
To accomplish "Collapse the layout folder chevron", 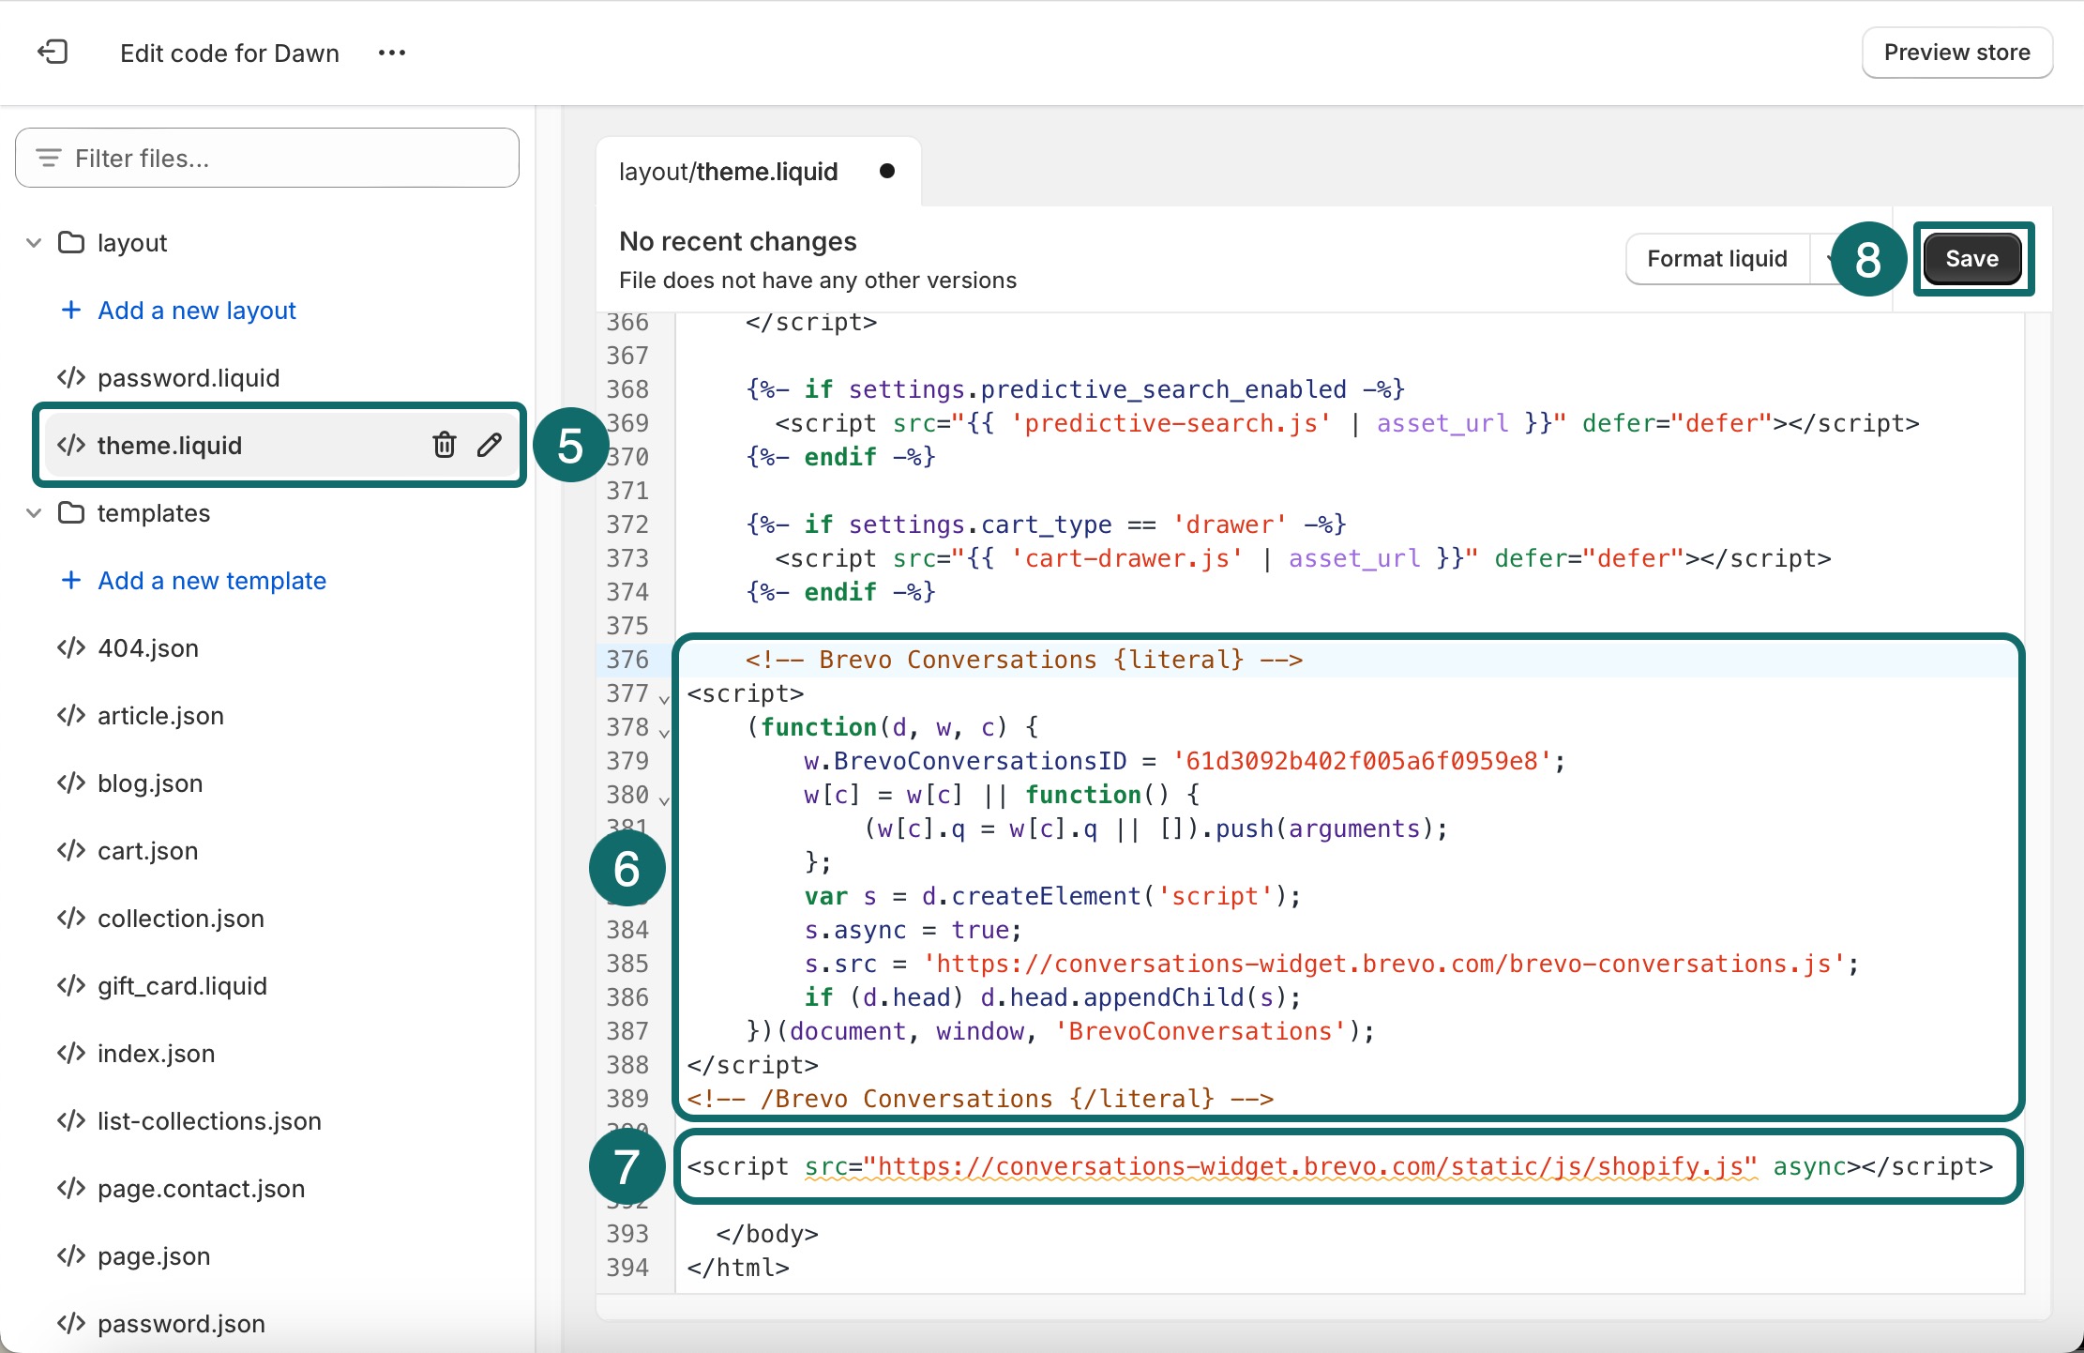I will (34, 243).
